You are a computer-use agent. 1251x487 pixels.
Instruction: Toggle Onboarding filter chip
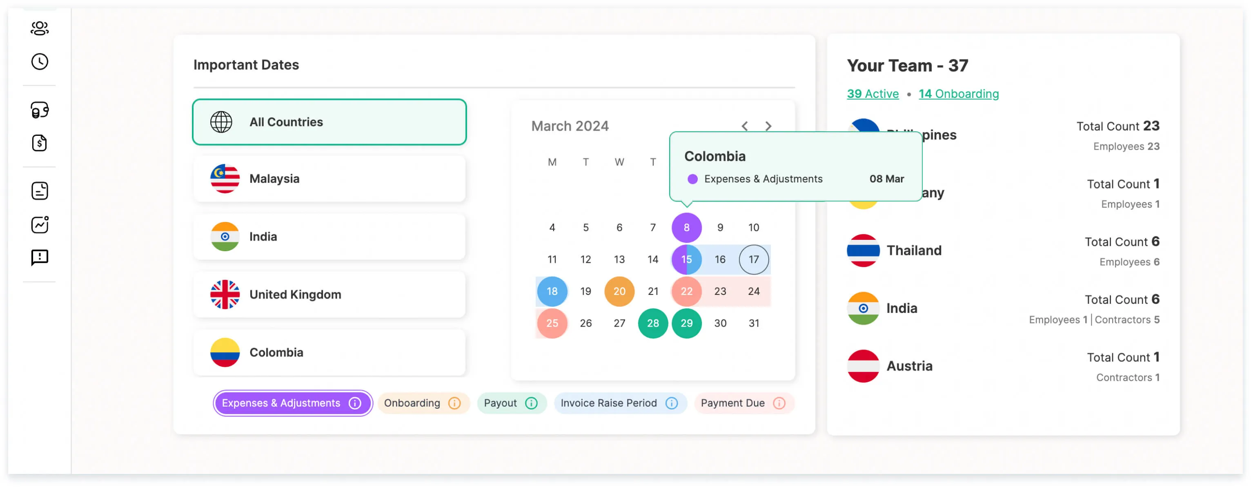[x=423, y=403]
